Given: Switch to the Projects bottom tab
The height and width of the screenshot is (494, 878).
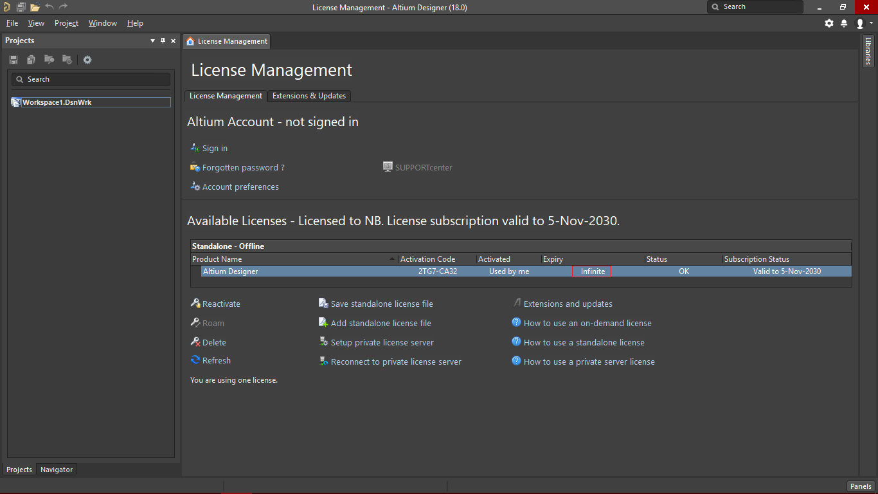Looking at the screenshot, I should tap(19, 470).
